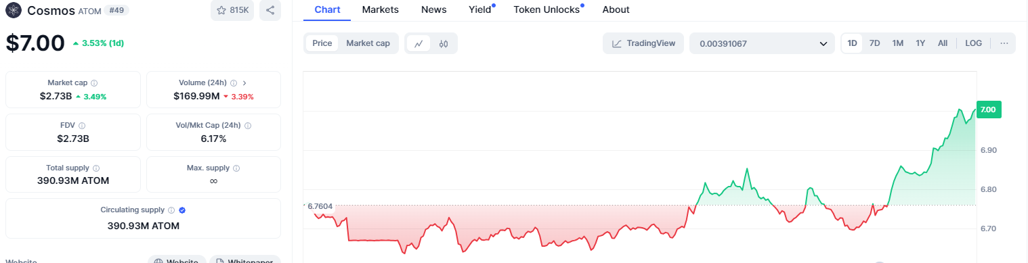This screenshot has width=1028, height=263.
Task: Enable LOG scale on the chart
Action: point(973,43)
